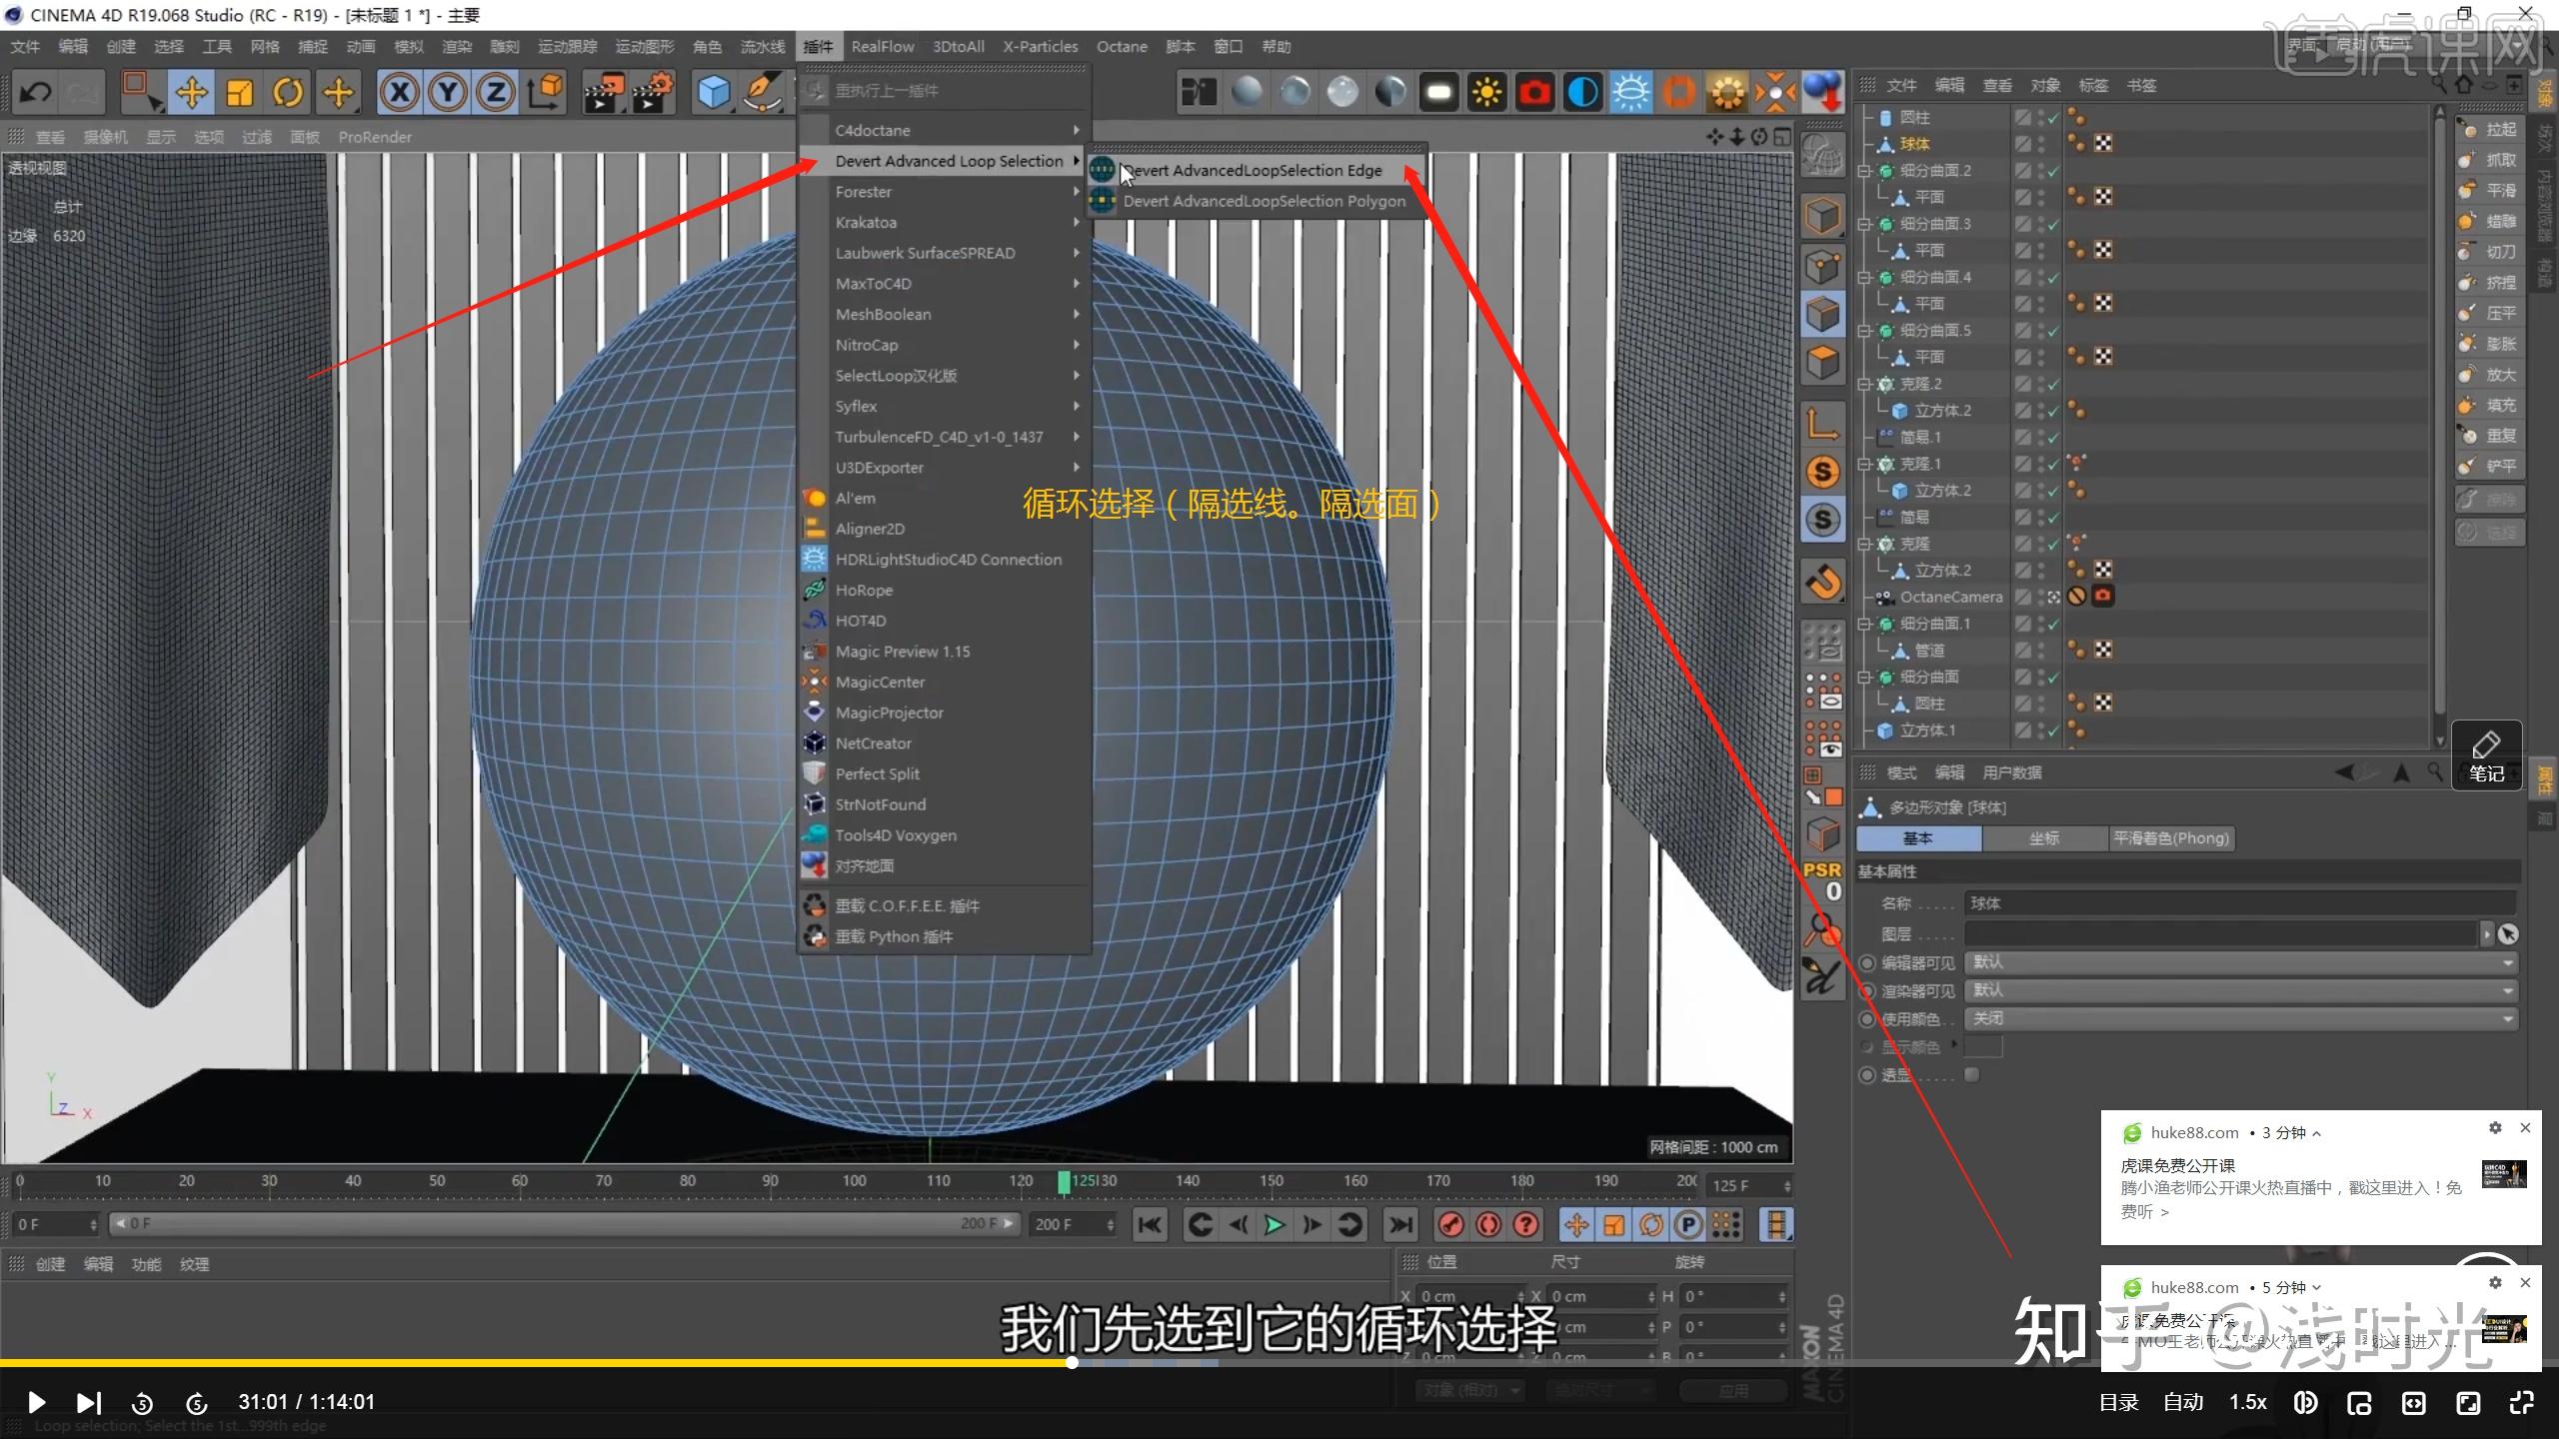Toggle the transparency (透显) checkbox
The width and height of the screenshot is (2559, 1439).
point(1971,1075)
